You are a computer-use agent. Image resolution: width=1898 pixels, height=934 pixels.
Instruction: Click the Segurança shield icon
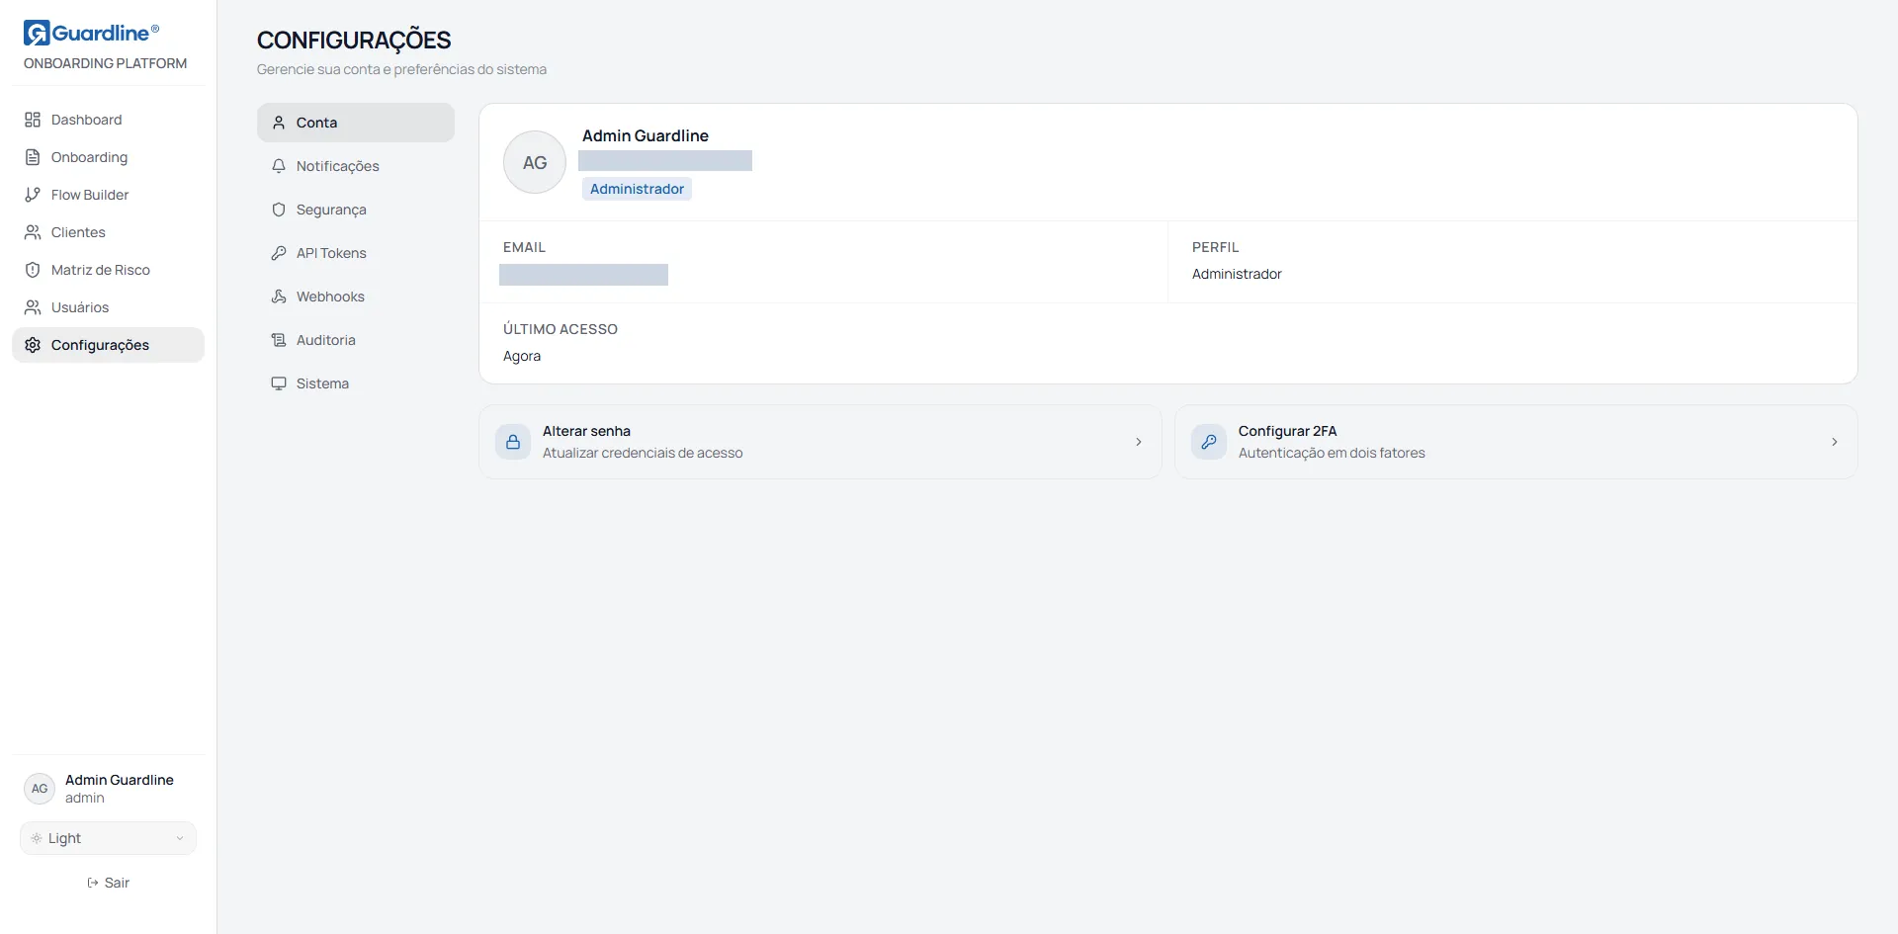279,210
